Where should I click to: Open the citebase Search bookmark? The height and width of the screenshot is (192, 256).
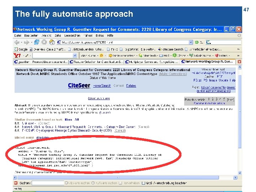point(171,49)
